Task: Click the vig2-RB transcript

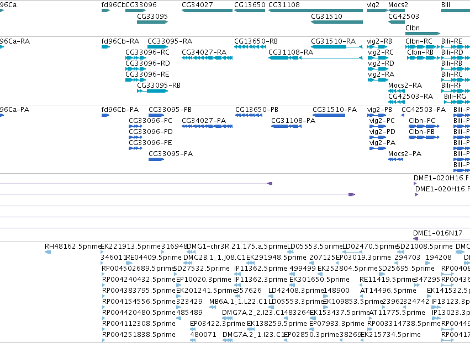Action: (377, 47)
